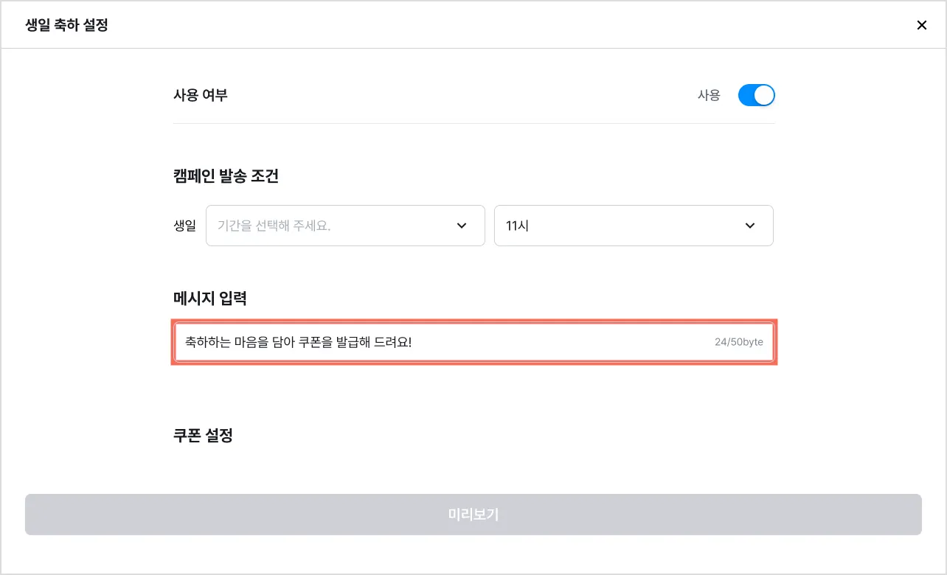Click the 쿠폰 설정 section heading
This screenshot has width=947, height=575.
pyautogui.click(x=203, y=435)
